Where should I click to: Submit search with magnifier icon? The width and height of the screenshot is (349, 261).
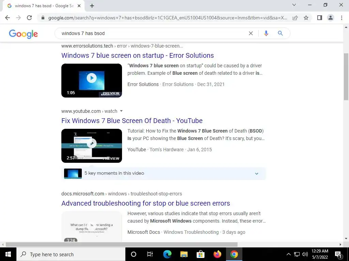(280, 33)
